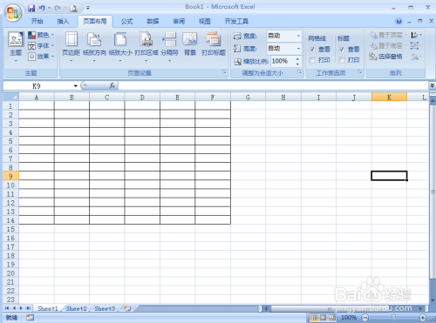Open theme Effects (效果) options
This screenshot has width=436, height=323.
pos(41,57)
